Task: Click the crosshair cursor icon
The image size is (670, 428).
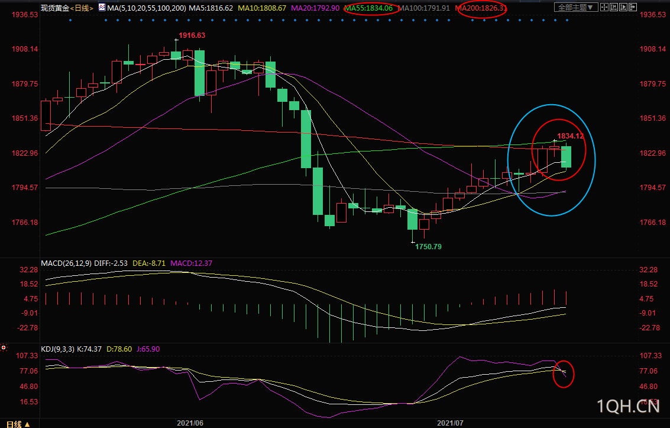Action: click(604, 7)
